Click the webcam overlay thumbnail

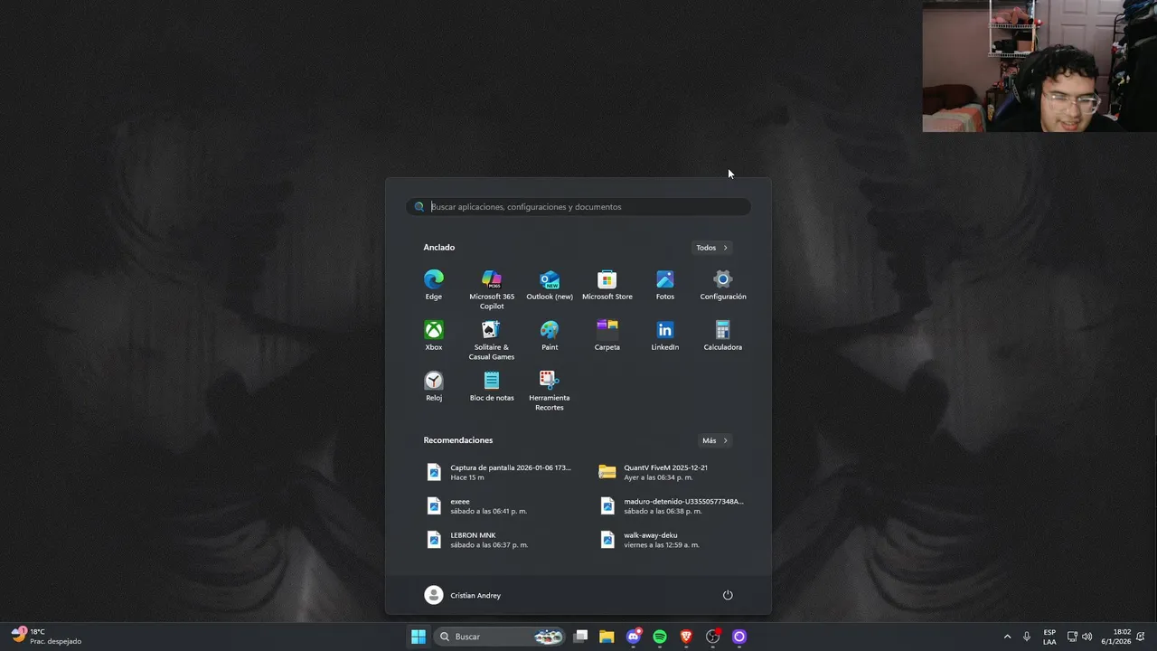tap(1039, 66)
